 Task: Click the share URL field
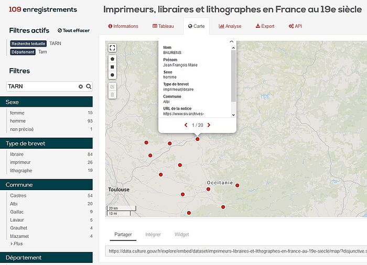(x=236, y=251)
